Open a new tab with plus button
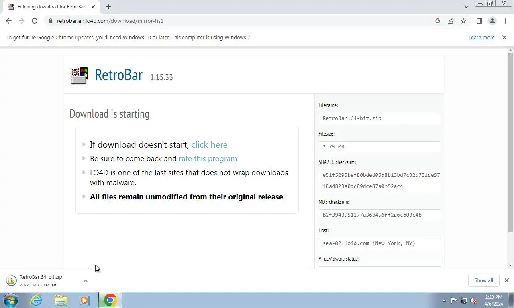The image size is (514, 308). (x=108, y=7)
